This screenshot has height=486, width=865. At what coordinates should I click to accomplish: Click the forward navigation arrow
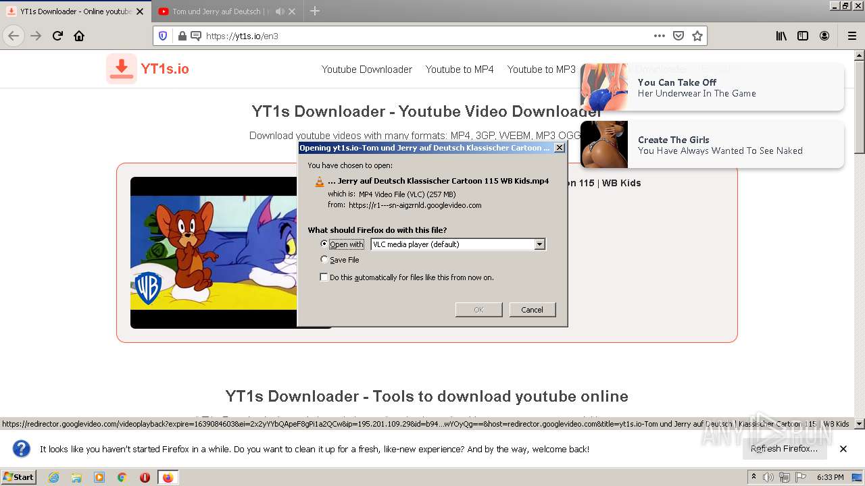[36, 36]
